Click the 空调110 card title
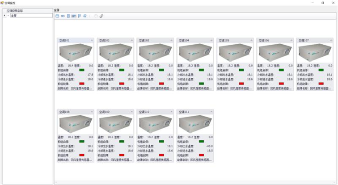 [144, 112]
